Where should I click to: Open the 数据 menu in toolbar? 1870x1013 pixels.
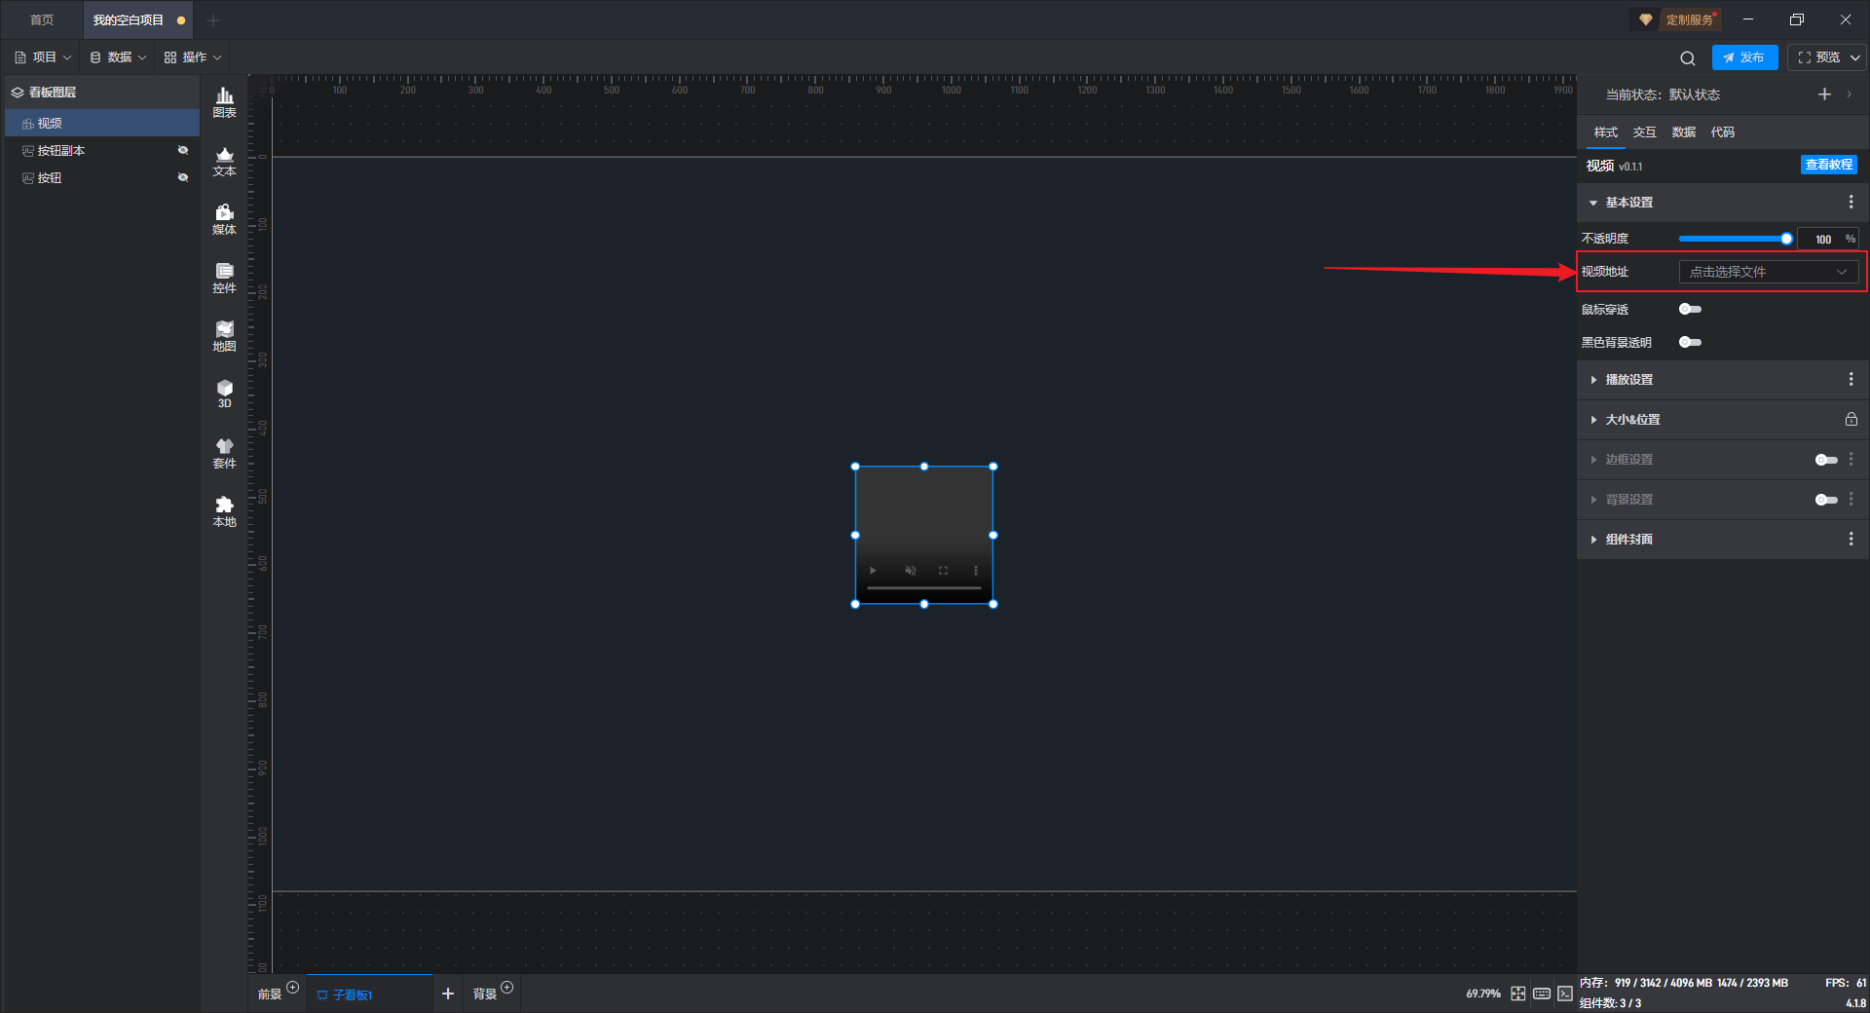click(118, 57)
